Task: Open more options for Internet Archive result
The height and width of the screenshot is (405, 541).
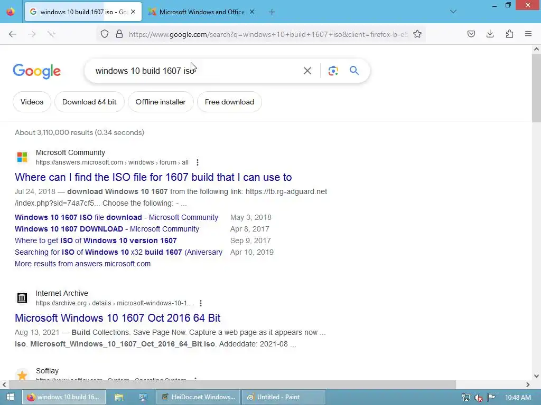Action: (200, 303)
